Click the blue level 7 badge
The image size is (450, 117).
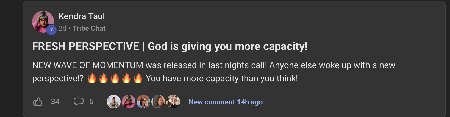click(51, 30)
